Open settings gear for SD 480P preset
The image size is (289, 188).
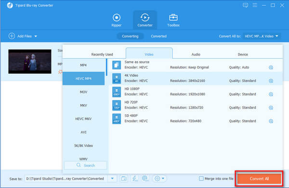(x=271, y=121)
